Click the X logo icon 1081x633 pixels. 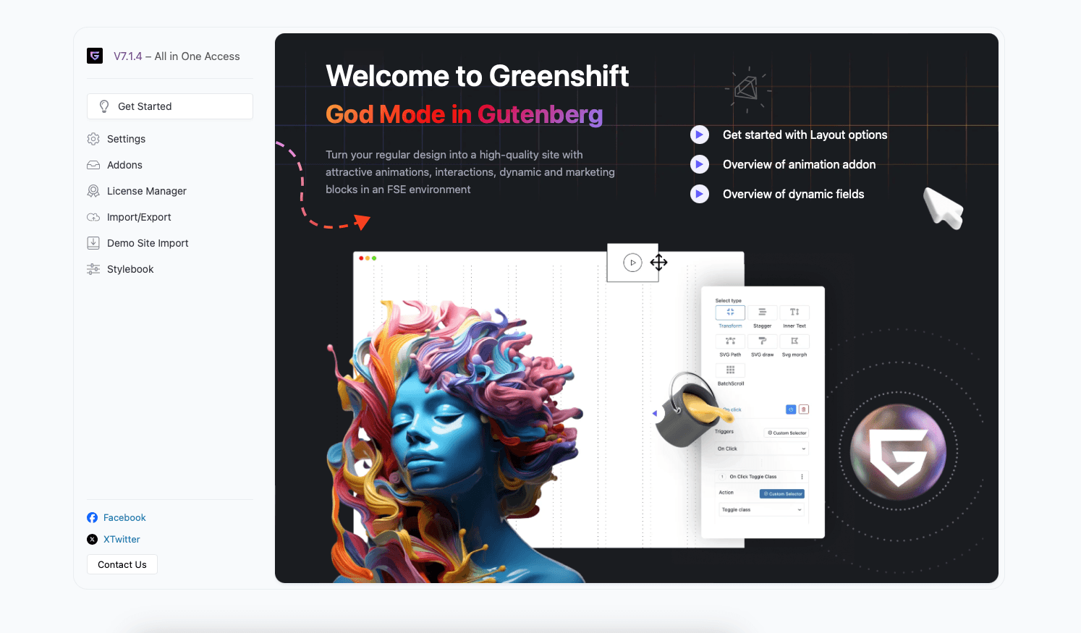93,539
